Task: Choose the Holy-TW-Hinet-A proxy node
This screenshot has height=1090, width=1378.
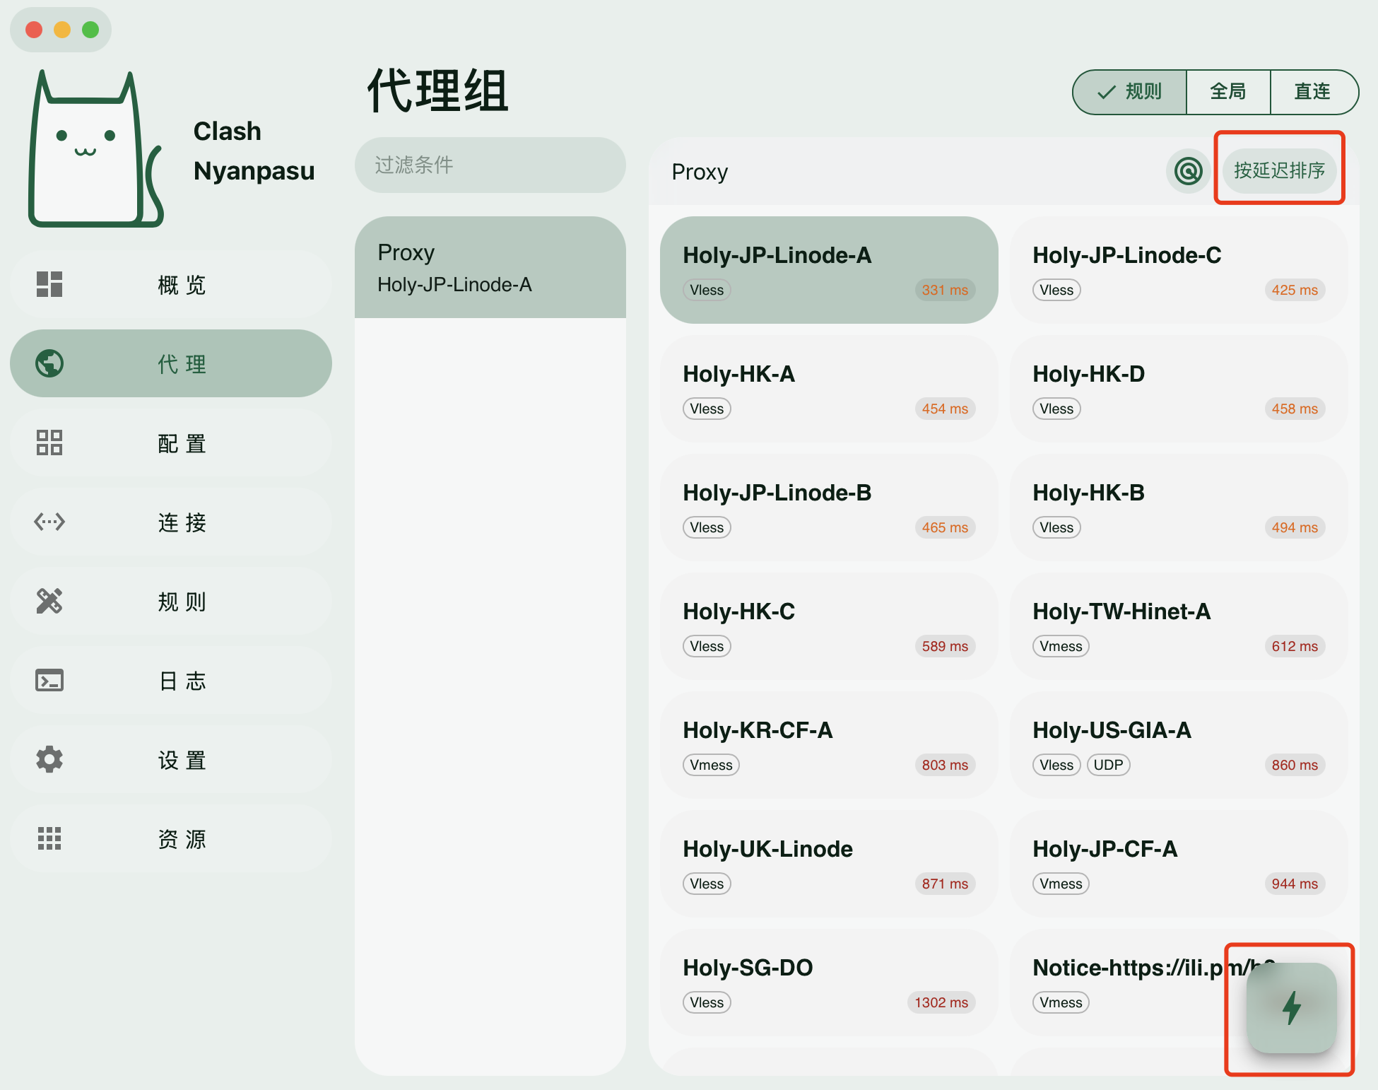Action: click(1178, 626)
